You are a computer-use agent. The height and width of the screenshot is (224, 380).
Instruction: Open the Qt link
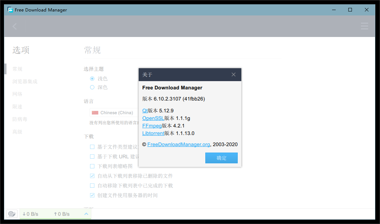145,111
